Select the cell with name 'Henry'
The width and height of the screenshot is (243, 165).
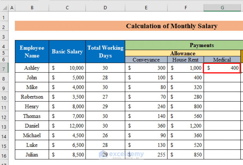(x=32, y=106)
